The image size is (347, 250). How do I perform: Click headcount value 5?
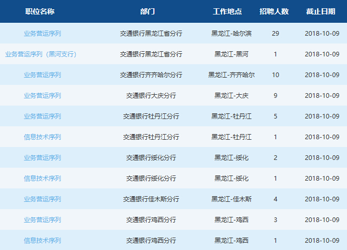pyautogui.click(x=276, y=116)
